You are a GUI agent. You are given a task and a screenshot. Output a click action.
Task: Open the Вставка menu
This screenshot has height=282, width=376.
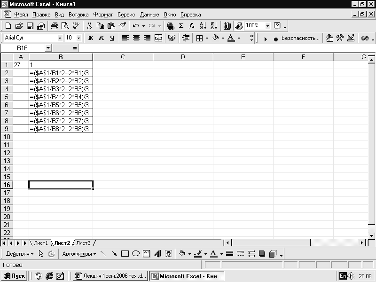coord(78,15)
